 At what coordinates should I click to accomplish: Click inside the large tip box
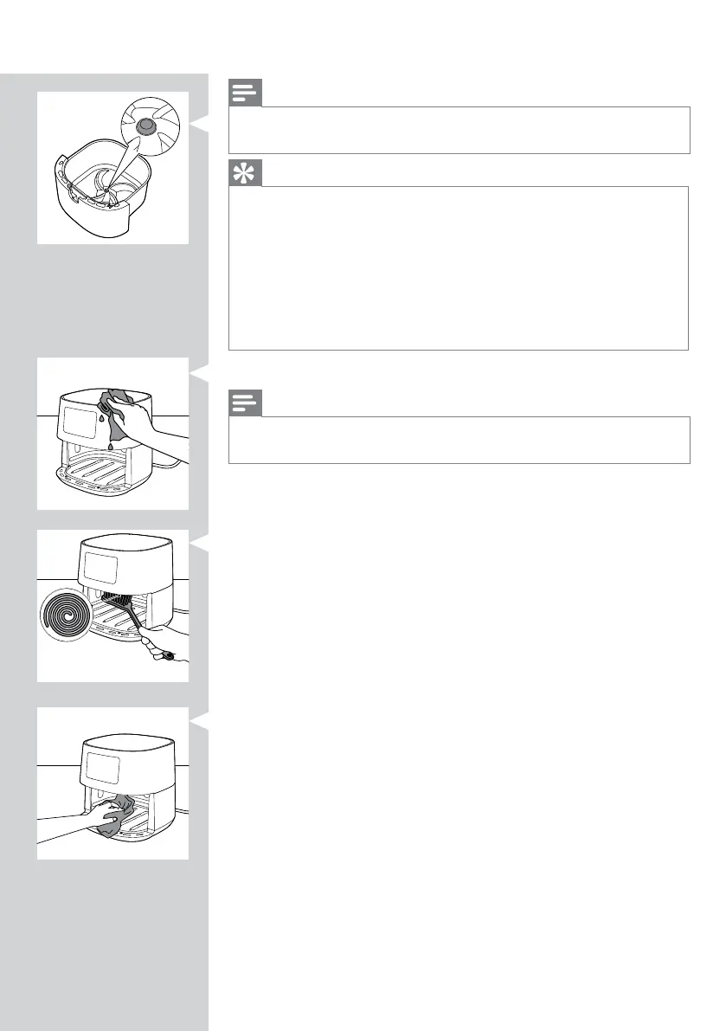point(459,268)
